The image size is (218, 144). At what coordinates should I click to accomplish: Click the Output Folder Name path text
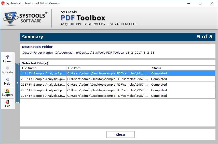point(104,53)
